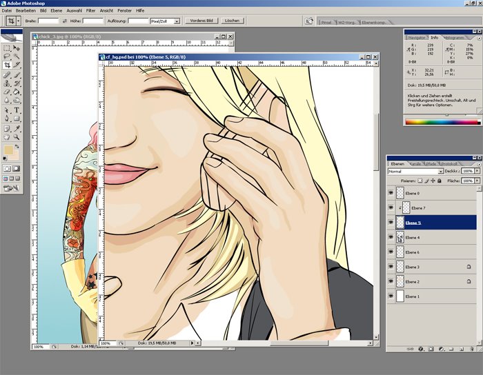Select the Blur tool

pos(7,100)
